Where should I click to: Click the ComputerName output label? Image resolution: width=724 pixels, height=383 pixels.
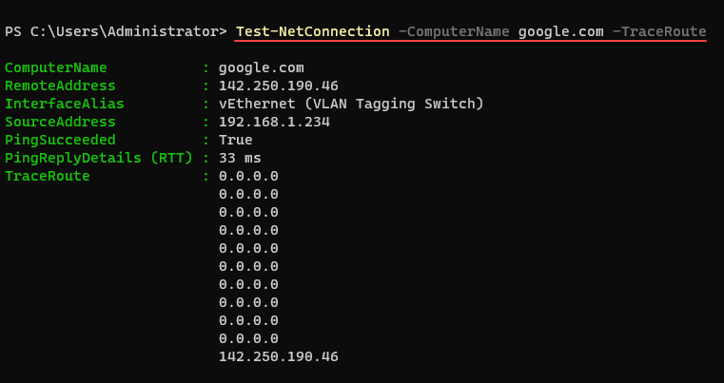point(56,67)
